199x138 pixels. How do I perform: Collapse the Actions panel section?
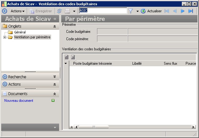(x=54, y=84)
